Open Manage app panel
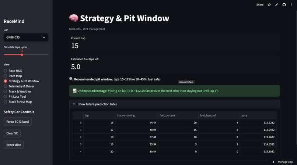This screenshot has width=297, height=165. pos(285,162)
